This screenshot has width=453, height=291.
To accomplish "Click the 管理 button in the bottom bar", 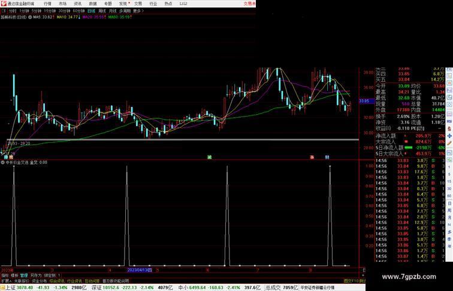I will pos(24,275).
